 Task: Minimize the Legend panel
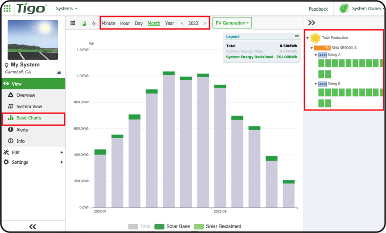(x=297, y=36)
